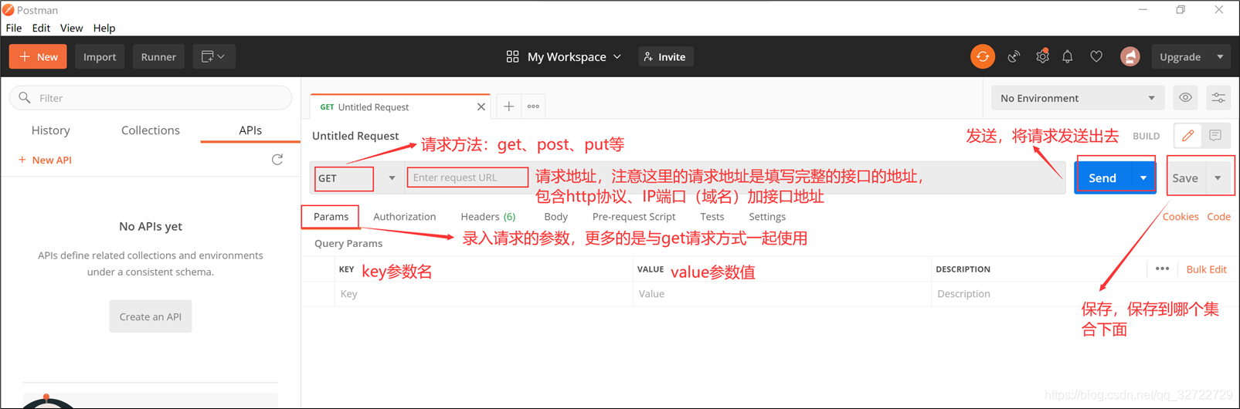Screen dimensions: 1240x409
Task: Click the heart icon
Action: point(1096,56)
